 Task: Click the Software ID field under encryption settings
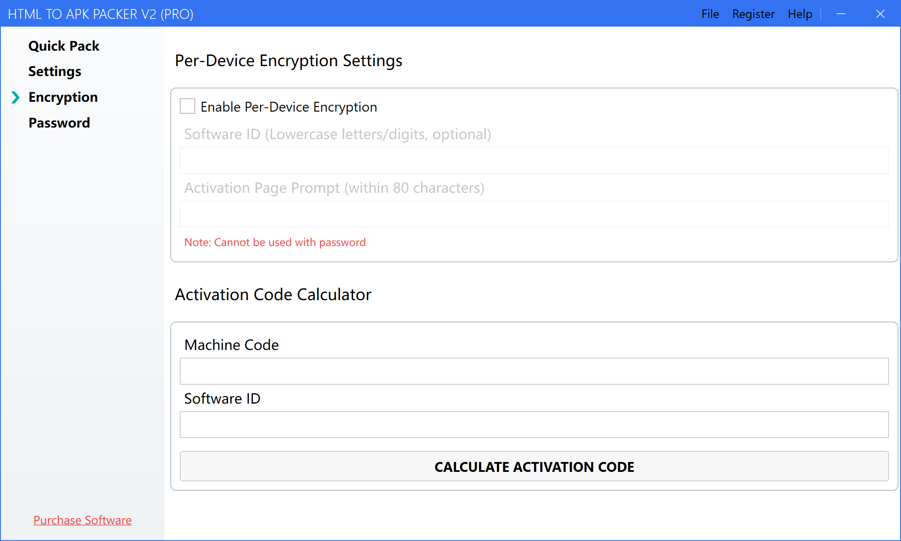pyautogui.click(x=534, y=160)
